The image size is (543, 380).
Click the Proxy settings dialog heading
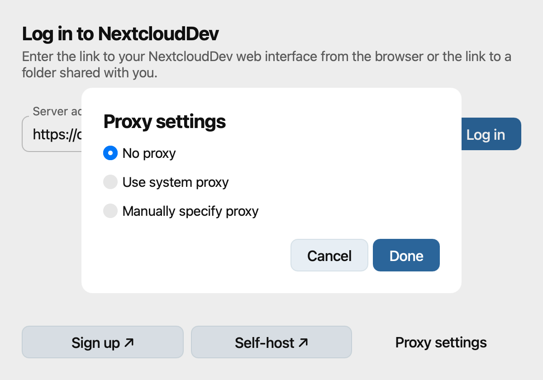[x=165, y=122]
